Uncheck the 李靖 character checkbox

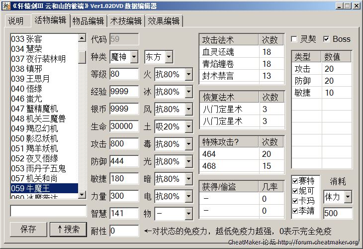[x=295, y=211]
